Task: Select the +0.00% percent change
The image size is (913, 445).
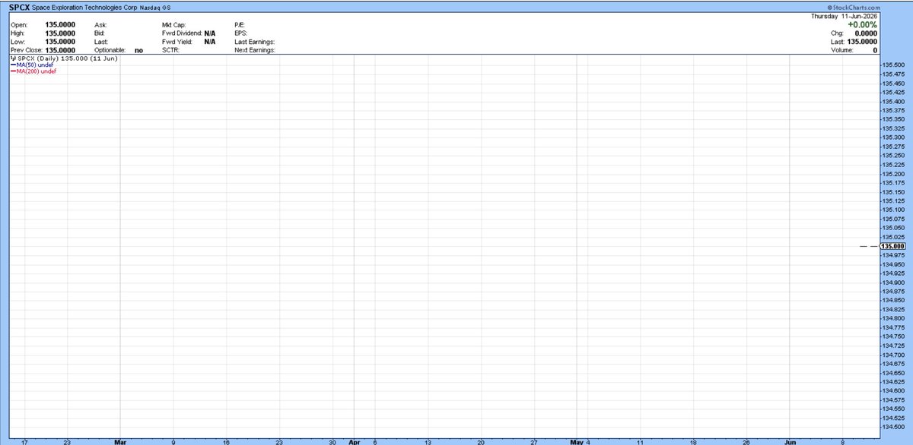Action: pyautogui.click(x=862, y=24)
